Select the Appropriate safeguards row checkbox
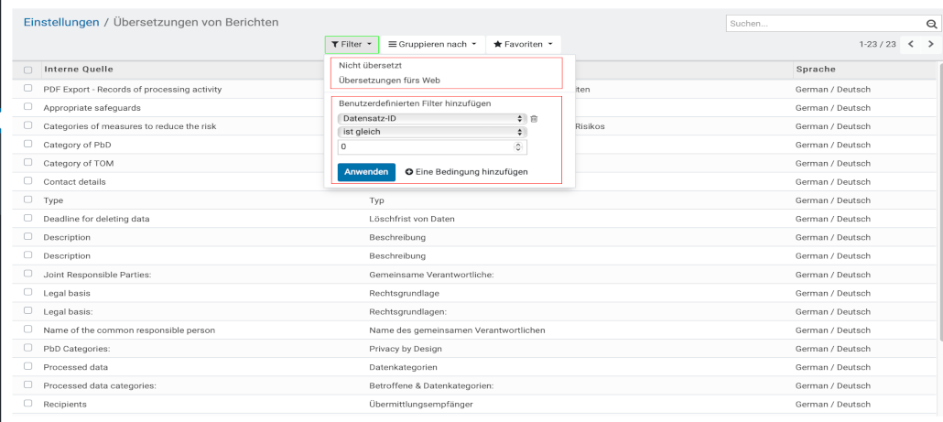Image resolution: width=943 pixels, height=422 pixels. [x=27, y=107]
